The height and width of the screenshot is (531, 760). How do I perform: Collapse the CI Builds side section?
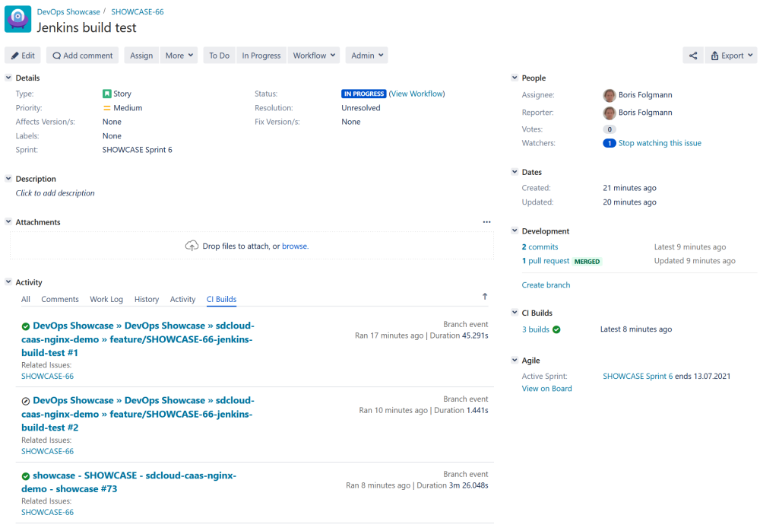tap(515, 313)
